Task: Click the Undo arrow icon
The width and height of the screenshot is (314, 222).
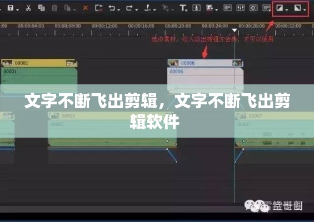Action: click(x=112, y=8)
